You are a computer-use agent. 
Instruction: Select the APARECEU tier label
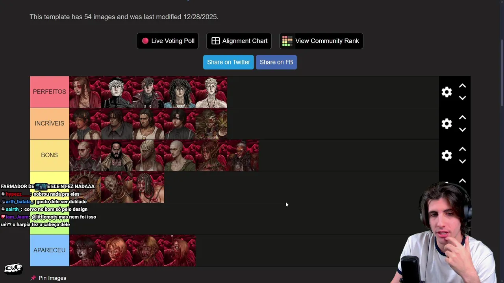pyautogui.click(x=50, y=250)
